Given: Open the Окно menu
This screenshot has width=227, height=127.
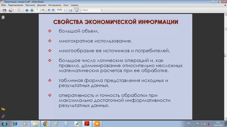Looking at the screenshot, I should coord(66,5).
